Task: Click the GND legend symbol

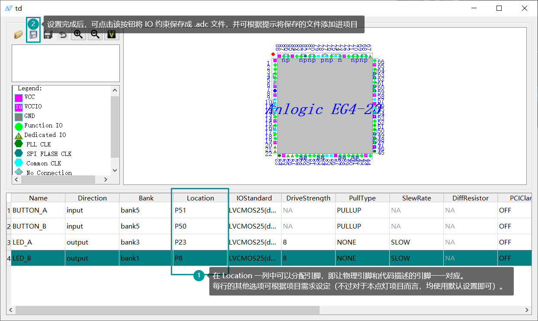Action: point(19,117)
